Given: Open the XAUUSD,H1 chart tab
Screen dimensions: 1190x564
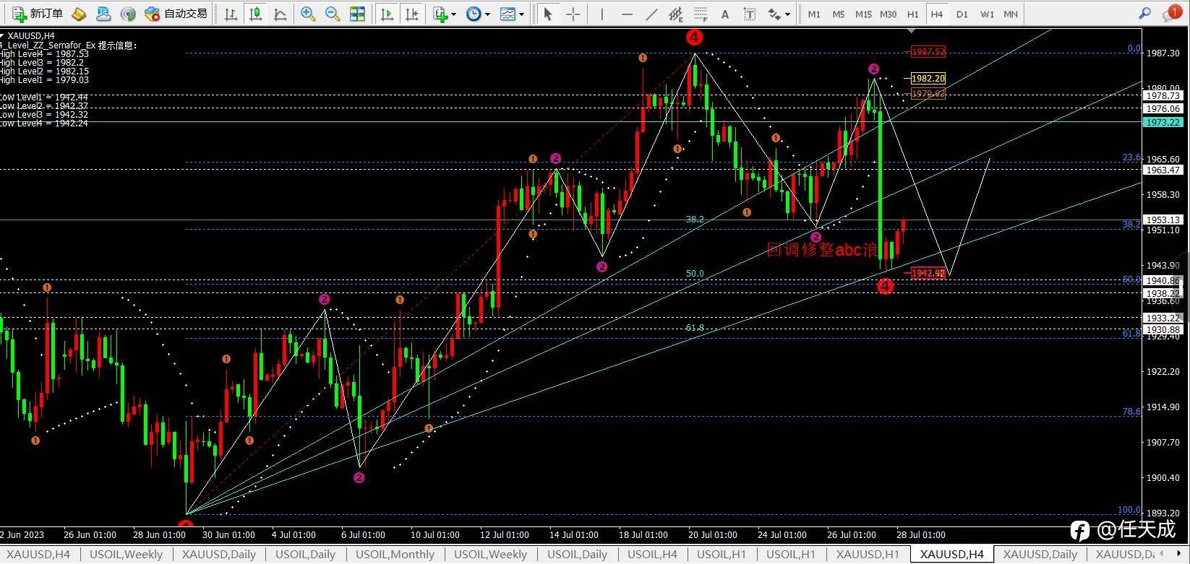Looking at the screenshot, I should 868,554.
